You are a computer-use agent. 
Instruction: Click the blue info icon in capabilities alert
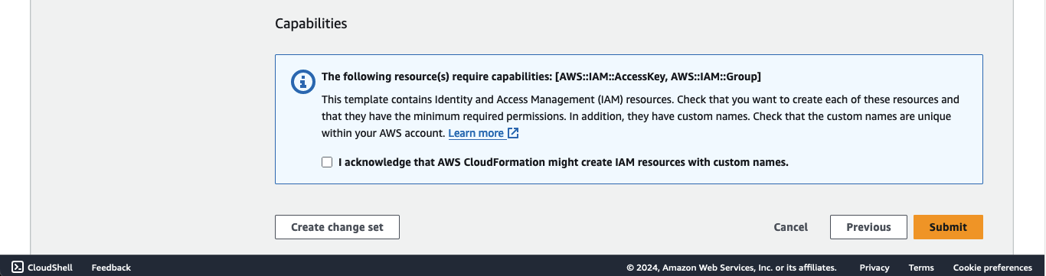pyautogui.click(x=303, y=82)
